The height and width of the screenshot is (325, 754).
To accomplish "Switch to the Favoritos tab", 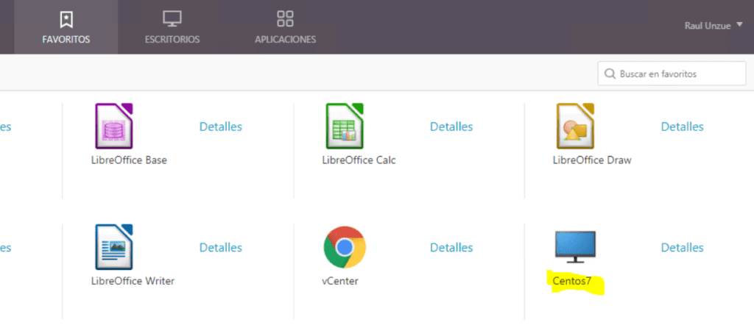I will (66, 27).
